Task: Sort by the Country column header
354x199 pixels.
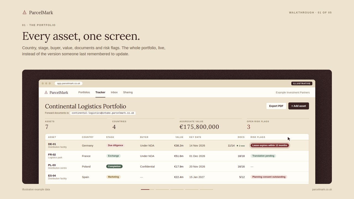Action: point(88,137)
